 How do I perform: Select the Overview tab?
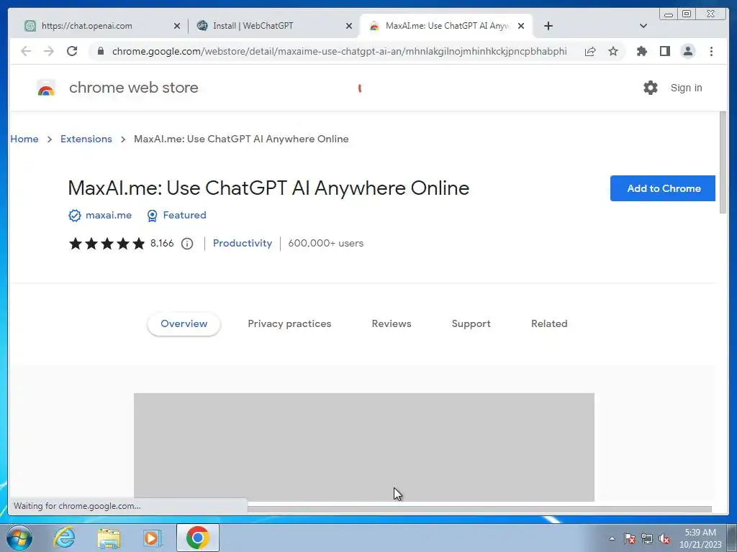[x=184, y=324]
